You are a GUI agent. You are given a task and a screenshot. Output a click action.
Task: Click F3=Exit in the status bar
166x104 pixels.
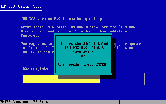point(40,102)
